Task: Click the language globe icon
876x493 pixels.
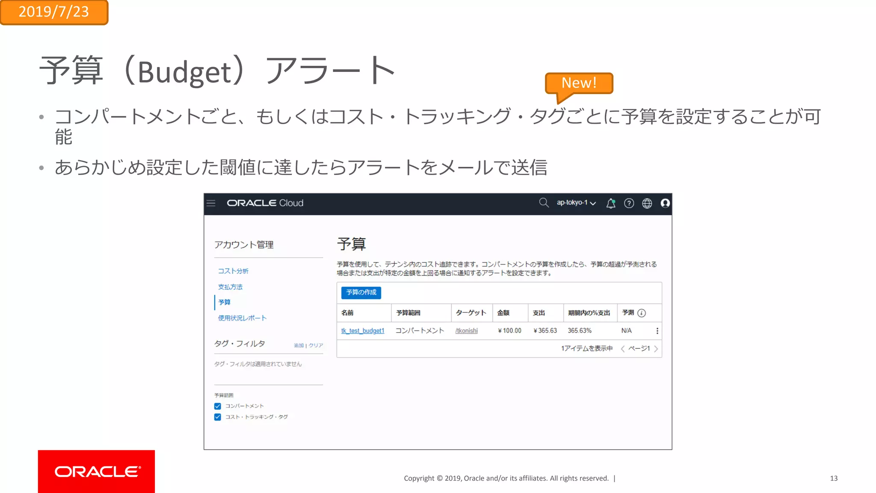Action: coord(647,203)
